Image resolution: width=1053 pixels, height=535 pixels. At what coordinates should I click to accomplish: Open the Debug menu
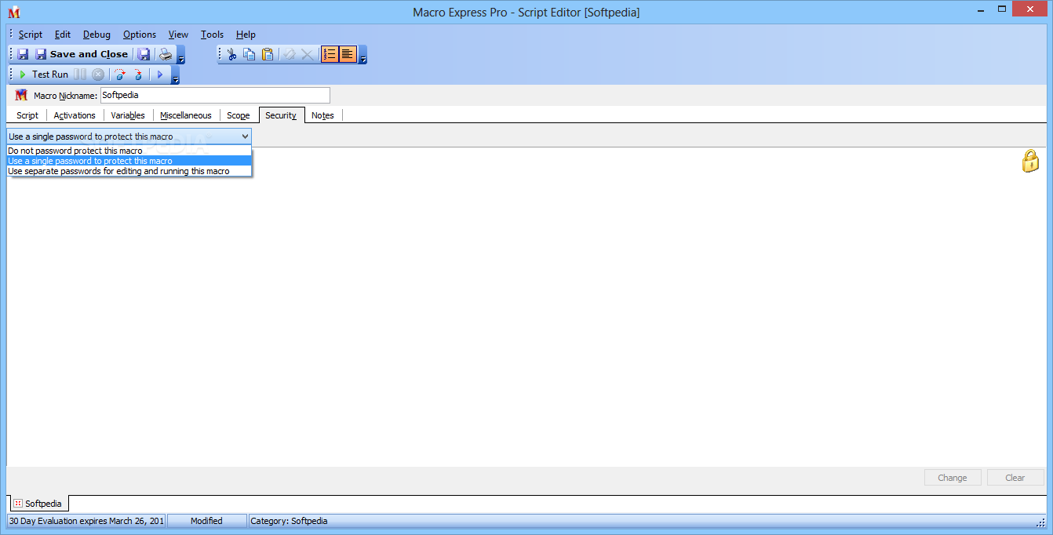coord(97,35)
